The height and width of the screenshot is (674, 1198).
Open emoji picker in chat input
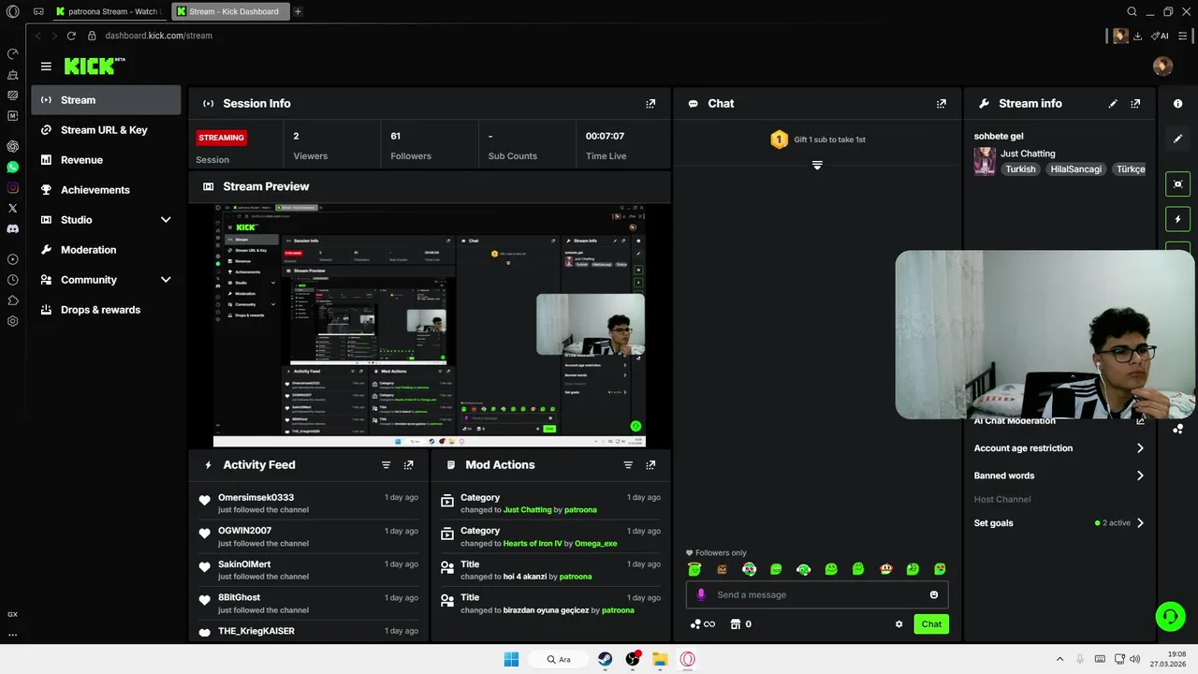(x=934, y=595)
